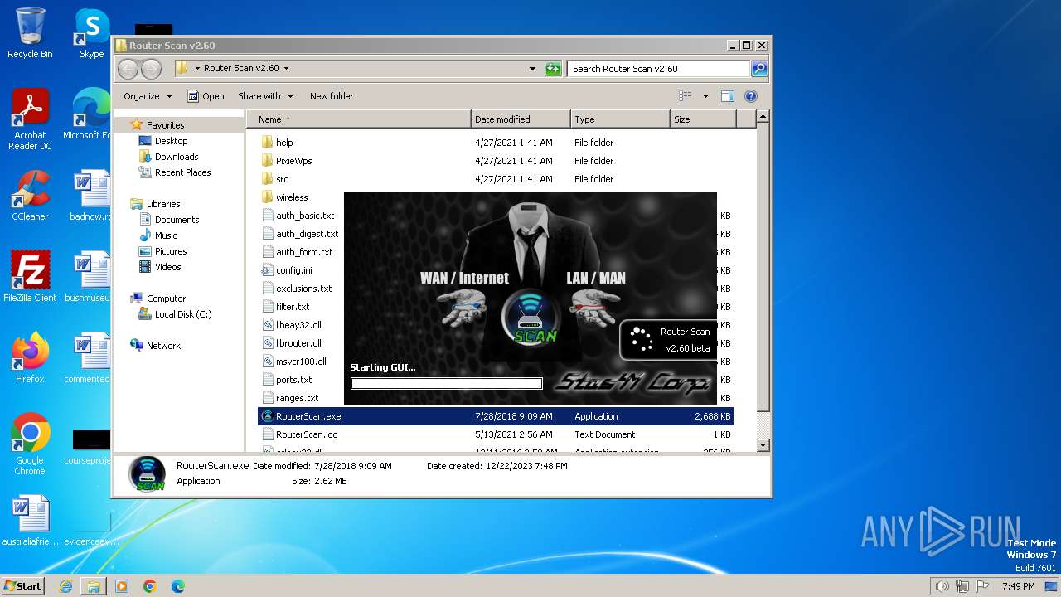The width and height of the screenshot is (1061, 597).
Task: Open Windows Media Player taskbar icon
Action: pyautogui.click(x=122, y=586)
